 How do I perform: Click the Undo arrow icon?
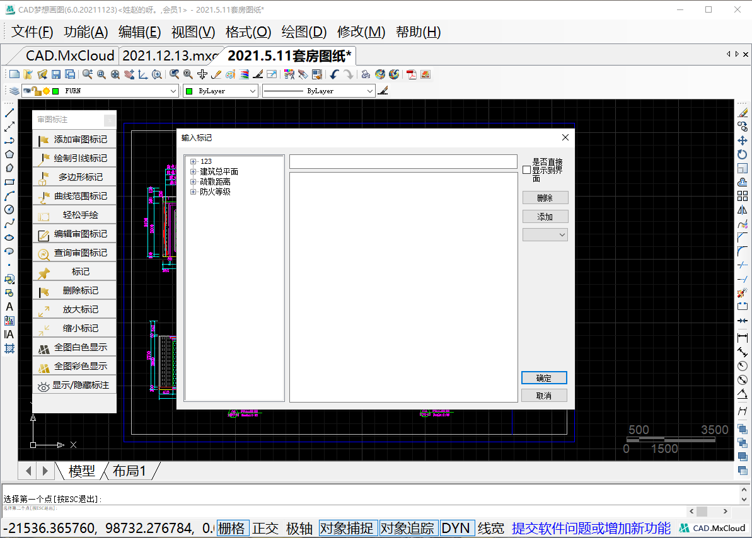click(x=334, y=74)
